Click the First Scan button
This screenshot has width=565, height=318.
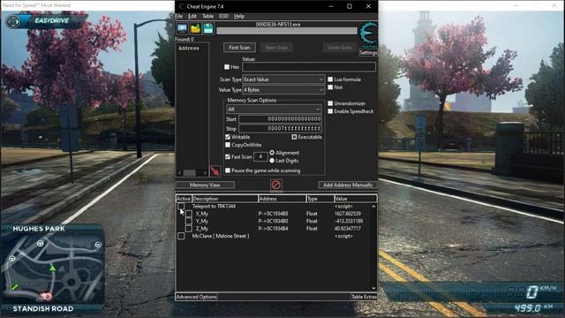[239, 48]
